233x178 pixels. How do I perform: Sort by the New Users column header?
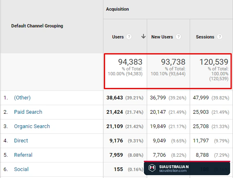tap(162, 37)
